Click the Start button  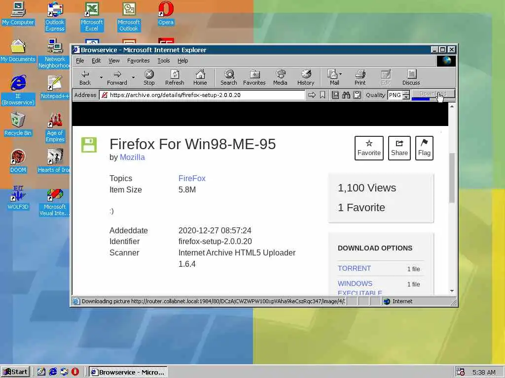tap(15, 372)
